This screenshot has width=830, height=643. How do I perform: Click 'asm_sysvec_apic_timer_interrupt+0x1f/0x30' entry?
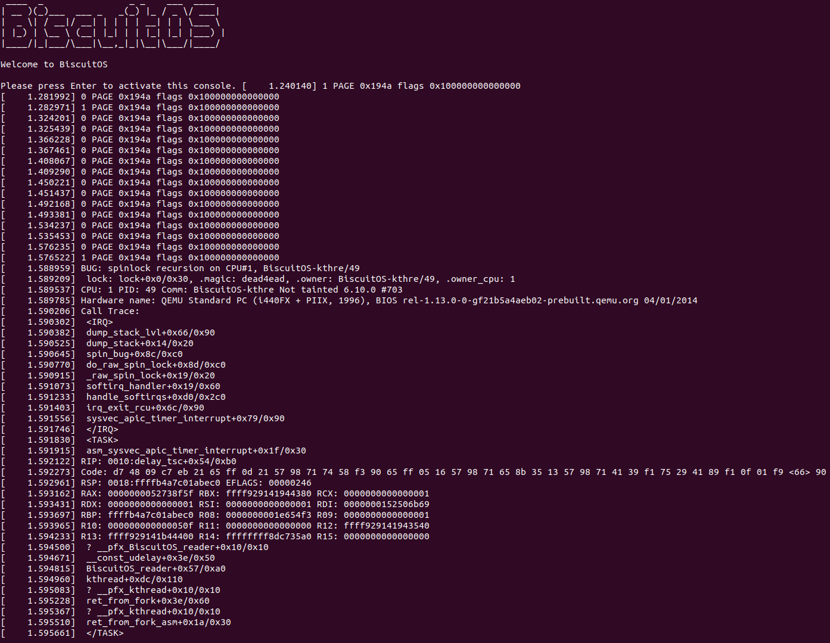[196, 451]
